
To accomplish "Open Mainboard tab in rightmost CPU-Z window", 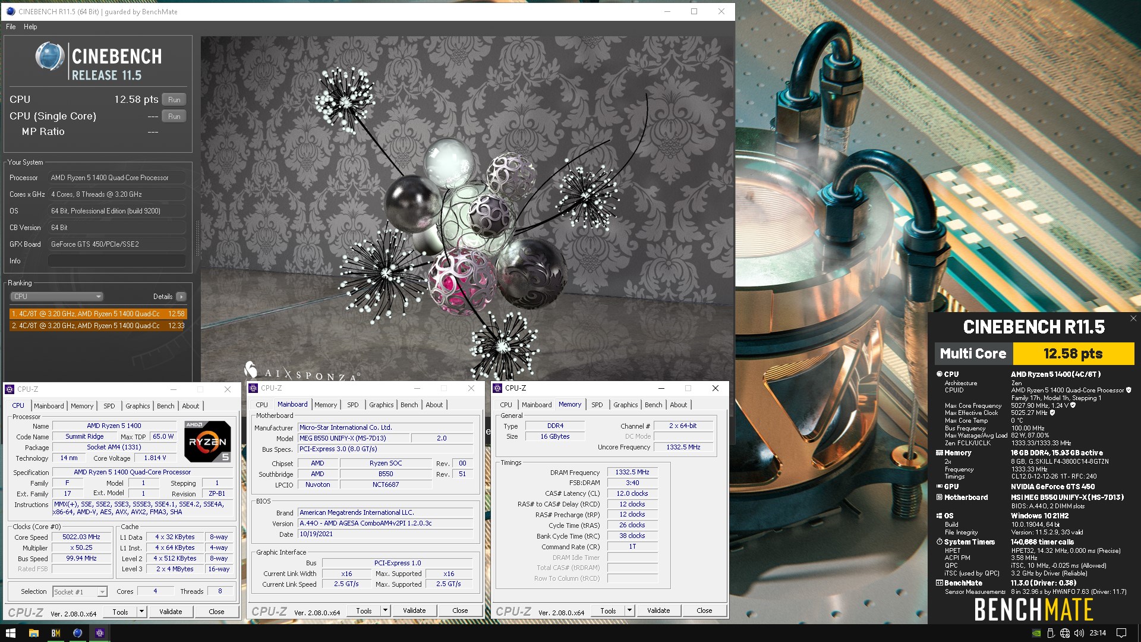I will (x=537, y=405).
